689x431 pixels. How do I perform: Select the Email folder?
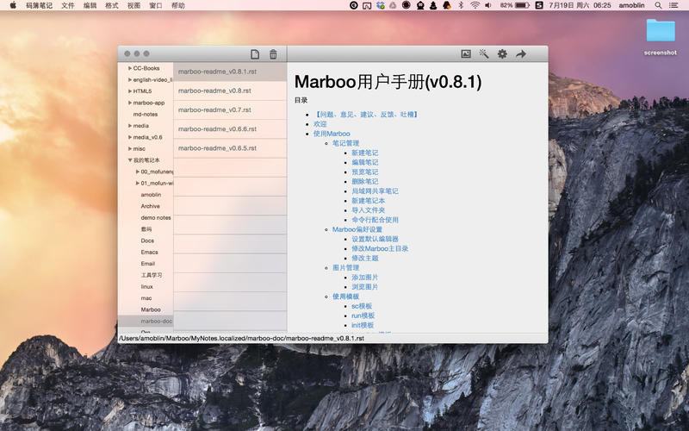(147, 264)
